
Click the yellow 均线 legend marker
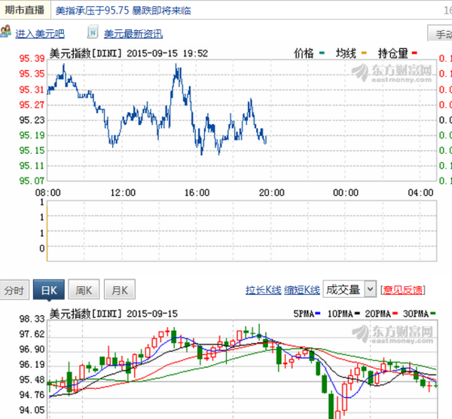364,53
